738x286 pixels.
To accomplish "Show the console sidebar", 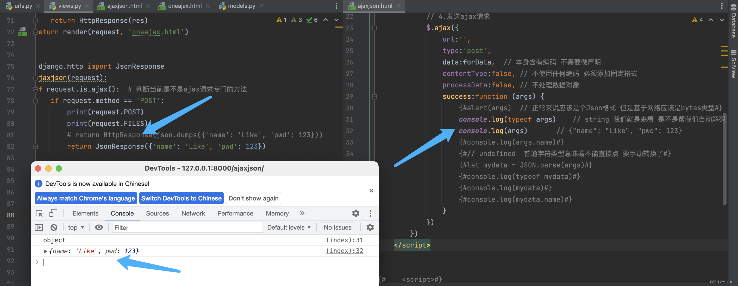I will tap(39, 227).
